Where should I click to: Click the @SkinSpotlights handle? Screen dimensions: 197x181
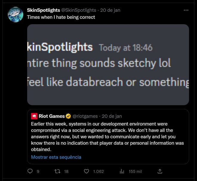pos(79,10)
